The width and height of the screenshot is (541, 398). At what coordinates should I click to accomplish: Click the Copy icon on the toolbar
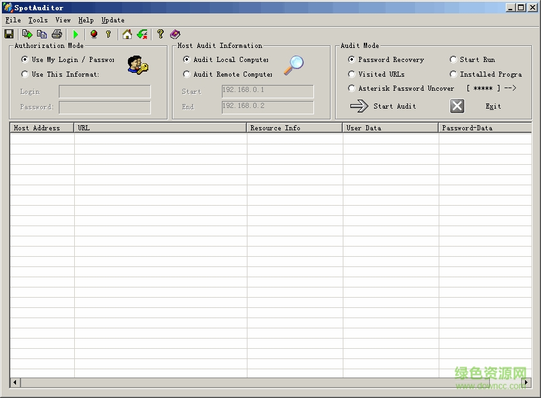41,34
